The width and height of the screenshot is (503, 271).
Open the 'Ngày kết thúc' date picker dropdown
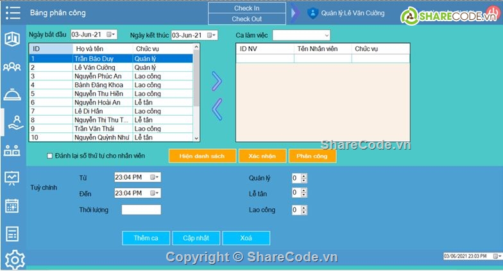(x=212, y=35)
